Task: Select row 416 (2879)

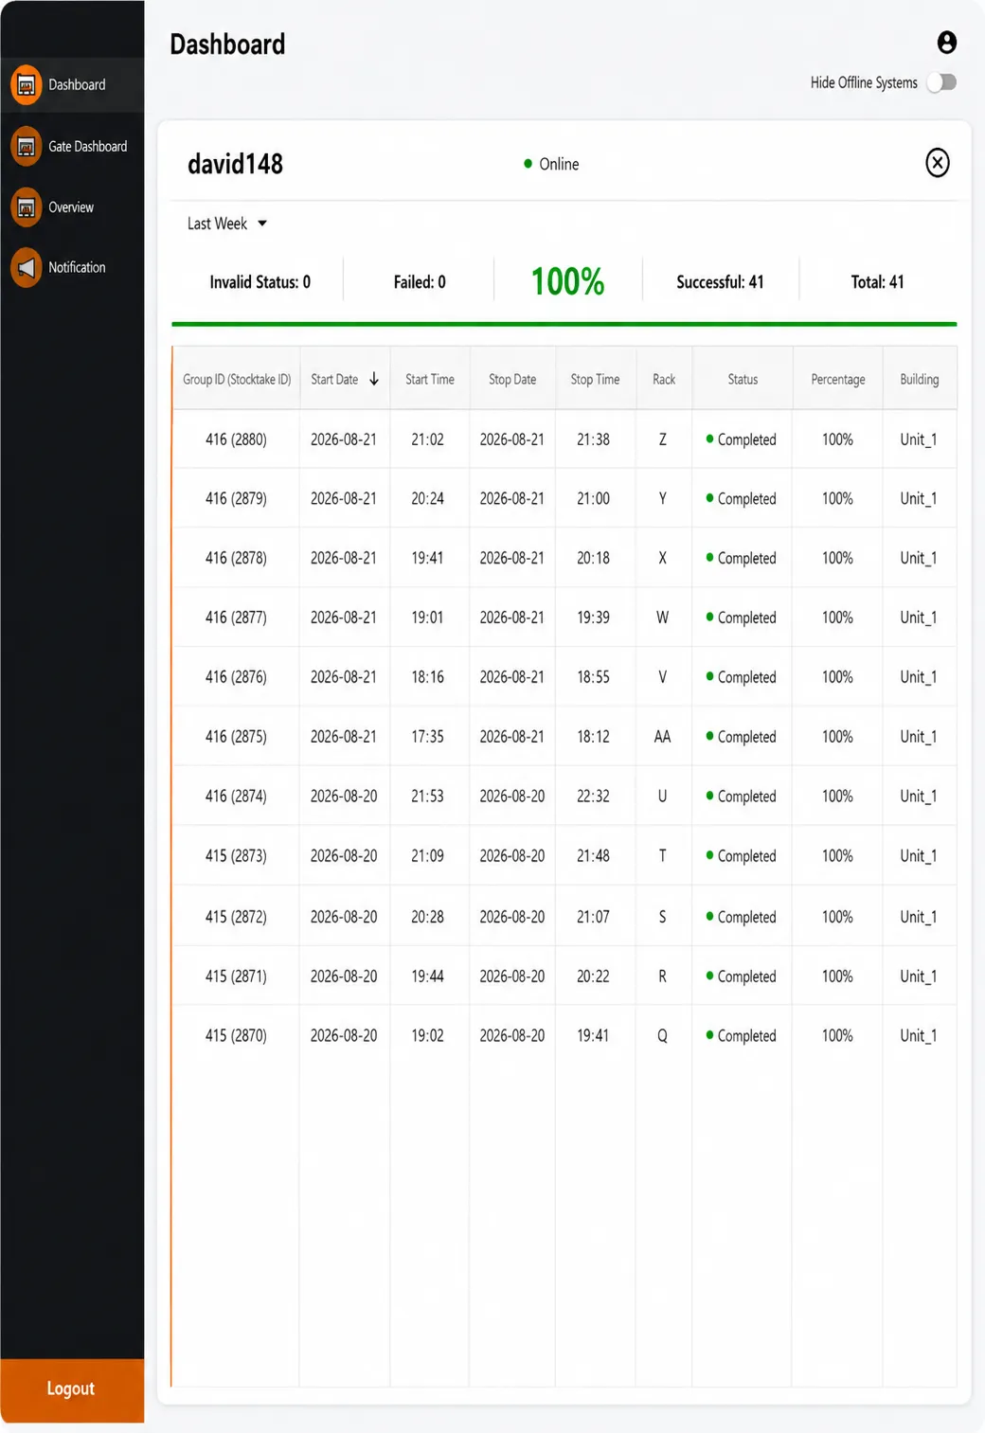Action: point(564,499)
